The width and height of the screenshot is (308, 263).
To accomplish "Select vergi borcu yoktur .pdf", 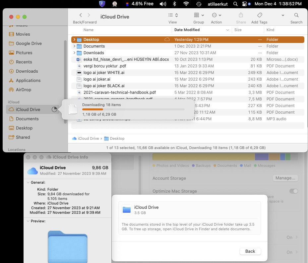I will point(188,66).
